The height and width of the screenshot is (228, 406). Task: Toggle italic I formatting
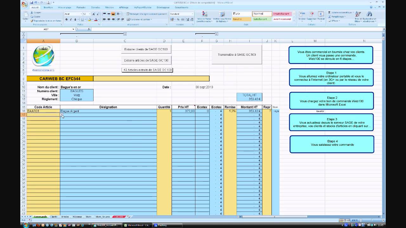coord(71,19)
